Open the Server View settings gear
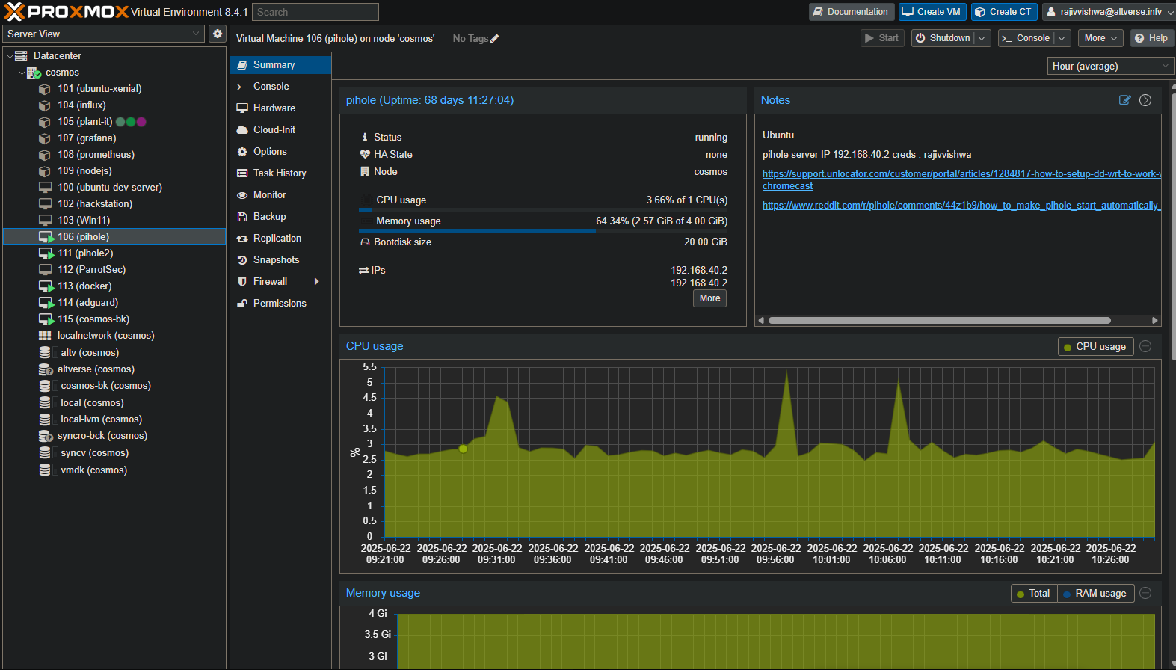 217,34
